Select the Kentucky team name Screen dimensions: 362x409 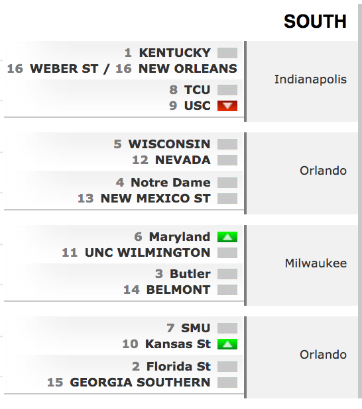(174, 53)
